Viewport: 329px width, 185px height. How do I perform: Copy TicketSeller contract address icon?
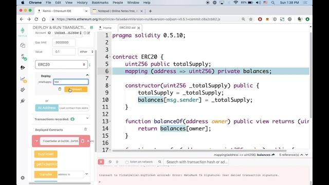tap(83, 141)
